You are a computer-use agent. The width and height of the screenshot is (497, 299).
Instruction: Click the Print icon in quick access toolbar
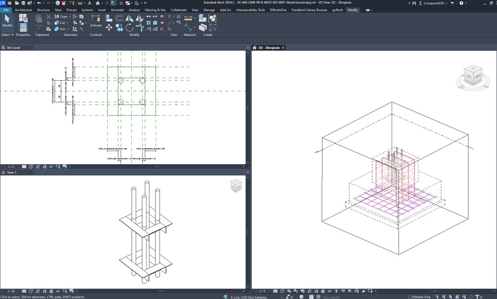coord(58,3)
